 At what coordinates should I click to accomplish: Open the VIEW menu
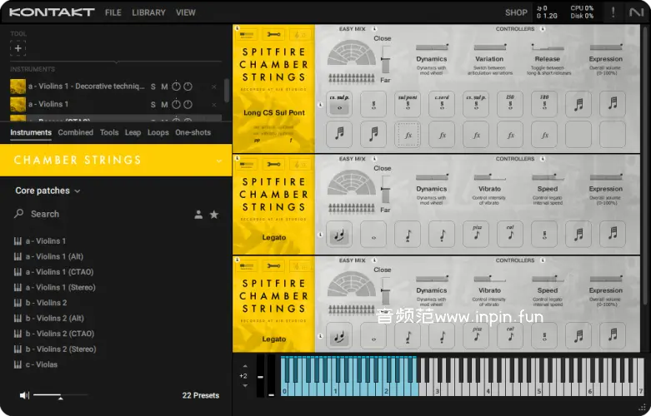tap(185, 12)
